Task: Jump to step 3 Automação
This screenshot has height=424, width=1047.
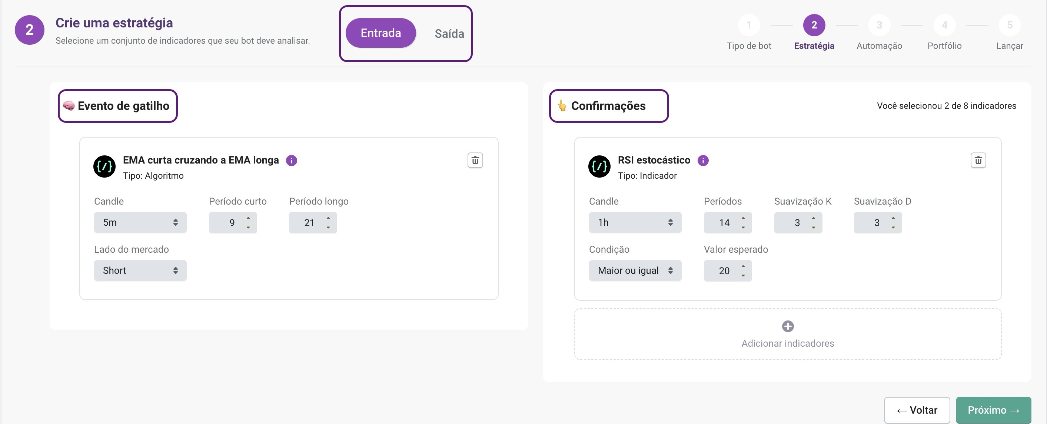Action: click(x=879, y=25)
